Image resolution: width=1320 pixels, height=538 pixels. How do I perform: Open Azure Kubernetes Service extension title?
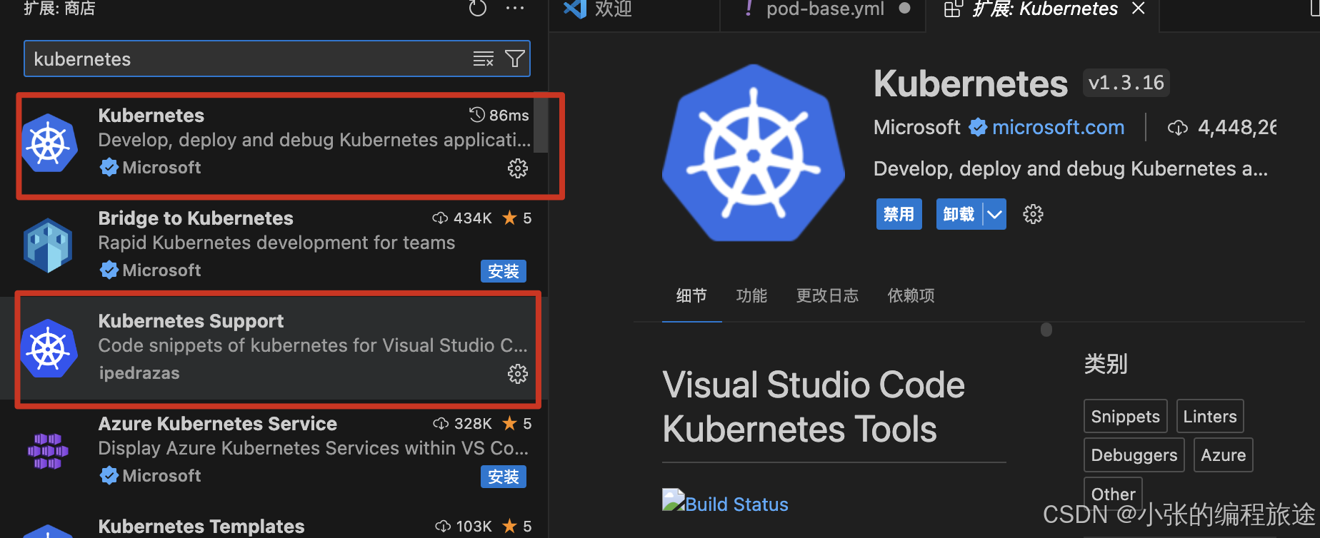point(217,423)
